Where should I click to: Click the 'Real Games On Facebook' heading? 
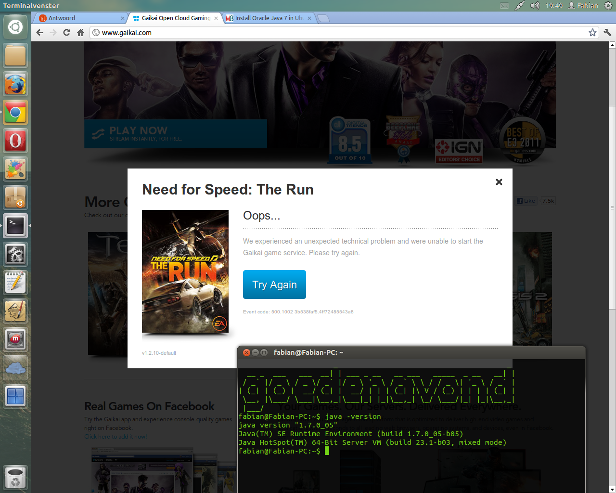(149, 406)
